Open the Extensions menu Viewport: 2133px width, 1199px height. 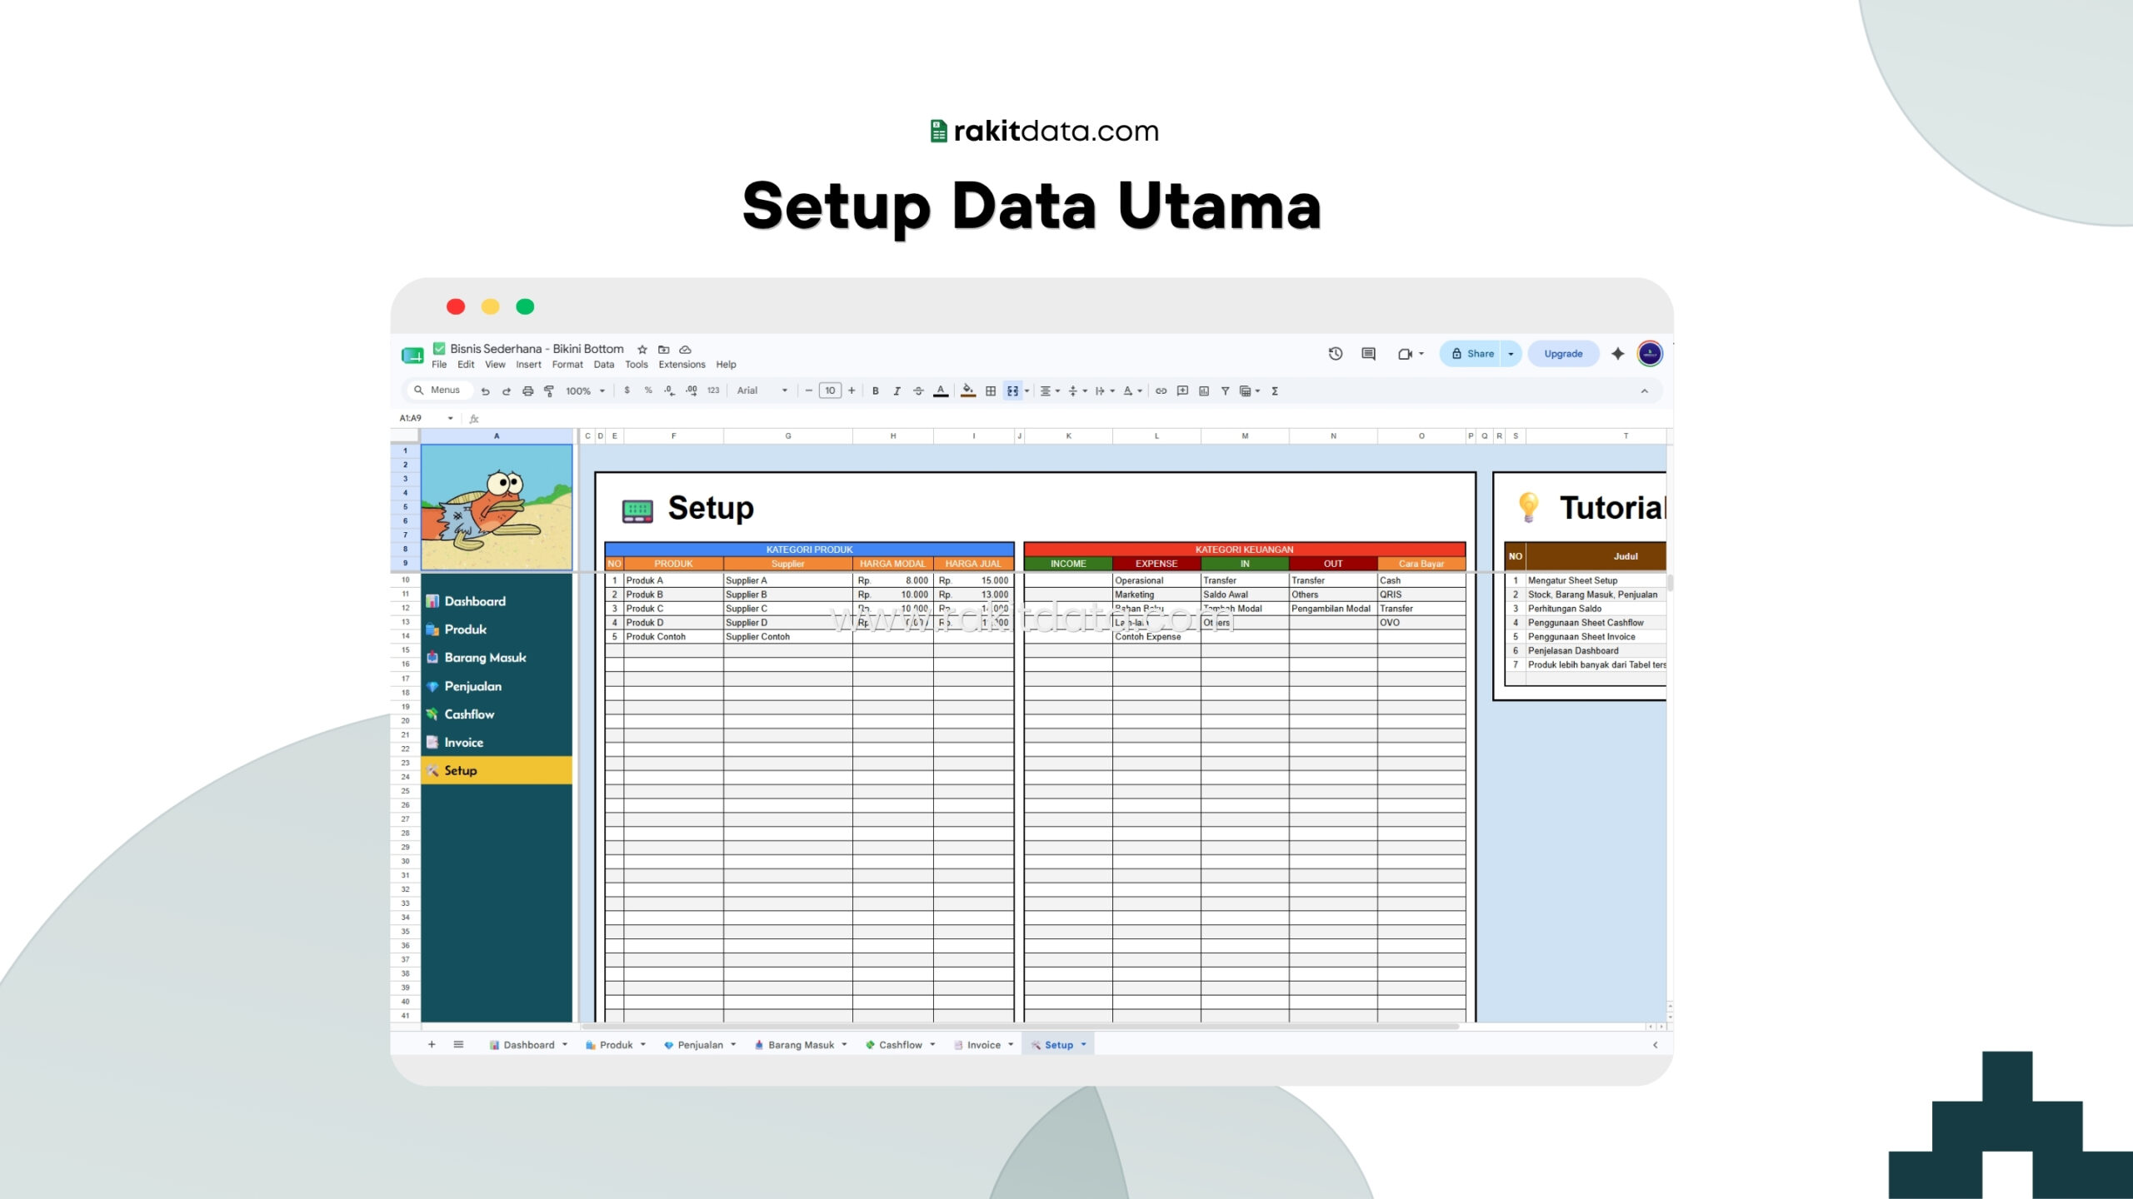pyautogui.click(x=682, y=365)
